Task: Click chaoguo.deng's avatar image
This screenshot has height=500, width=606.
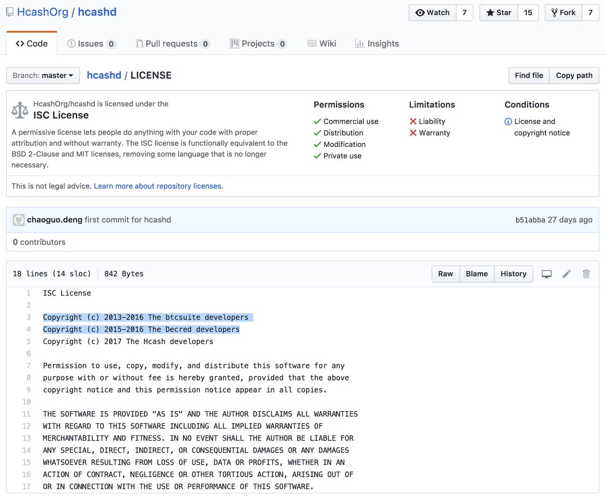Action: [x=19, y=220]
